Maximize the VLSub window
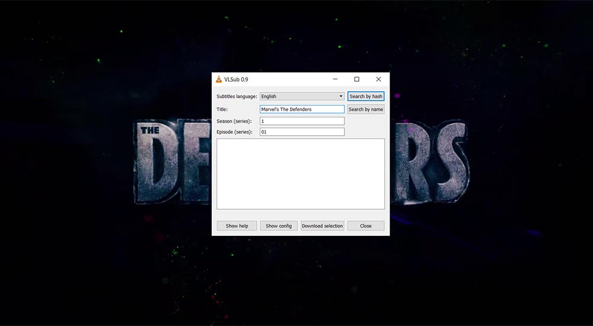 (356, 79)
